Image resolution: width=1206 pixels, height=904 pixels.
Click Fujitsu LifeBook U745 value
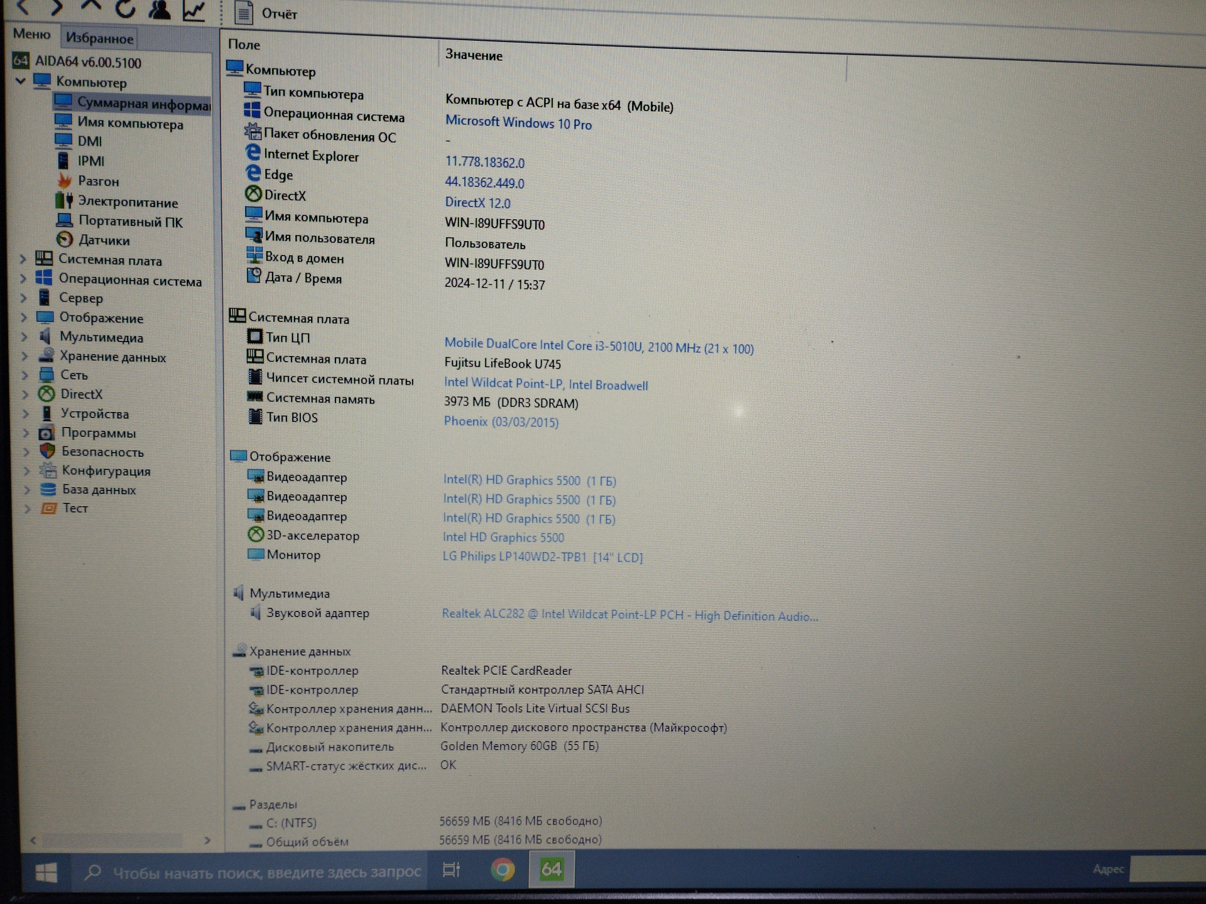[503, 363]
